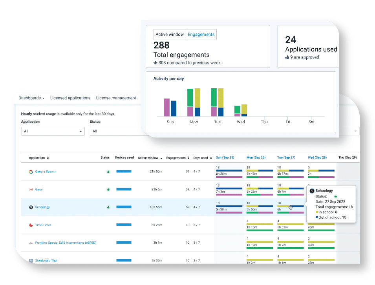Click '18h 56m' active window for Schoology
Image resolution: width=375 pixels, height=285 pixels.
(x=156, y=207)
